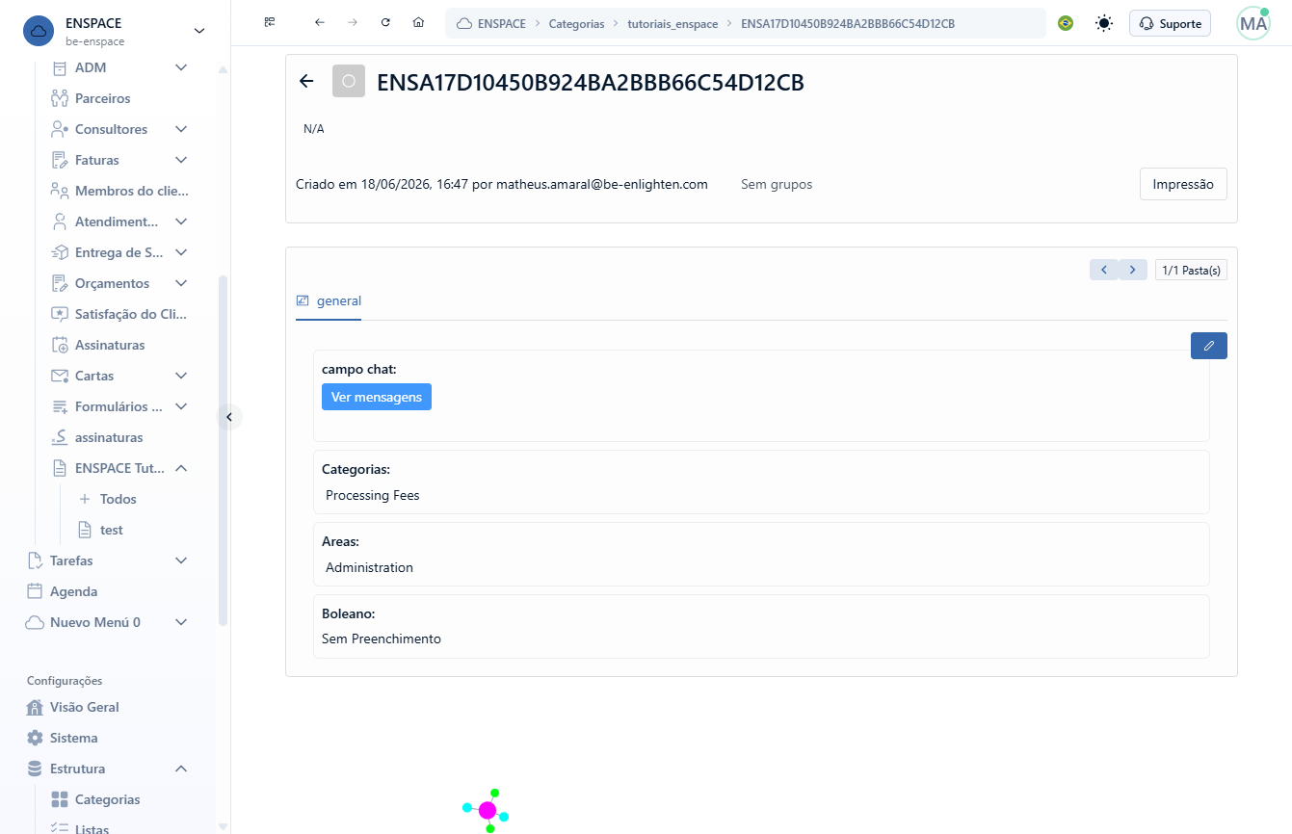Go to previous folder arrow

1104,270
